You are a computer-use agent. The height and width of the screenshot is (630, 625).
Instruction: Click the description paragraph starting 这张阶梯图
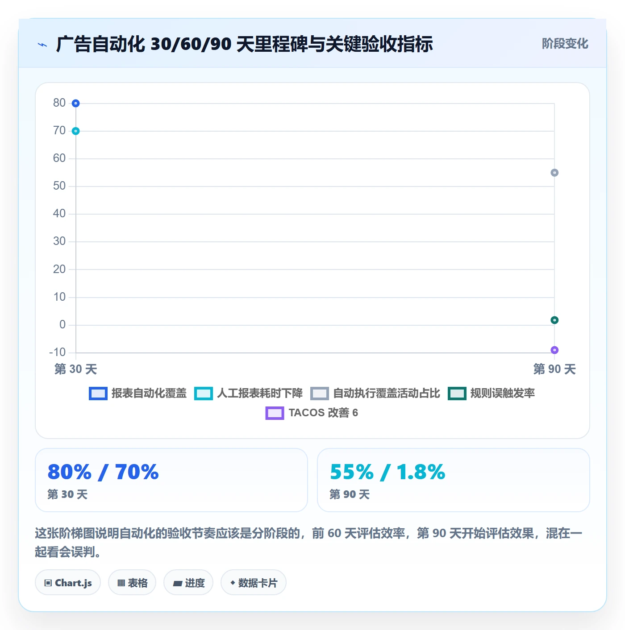(x=309, y=543)
